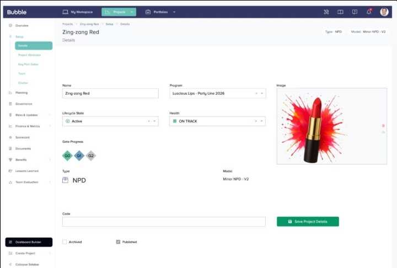
Task: Click the Lessons Learned sidebar icon
Action: 10,171
